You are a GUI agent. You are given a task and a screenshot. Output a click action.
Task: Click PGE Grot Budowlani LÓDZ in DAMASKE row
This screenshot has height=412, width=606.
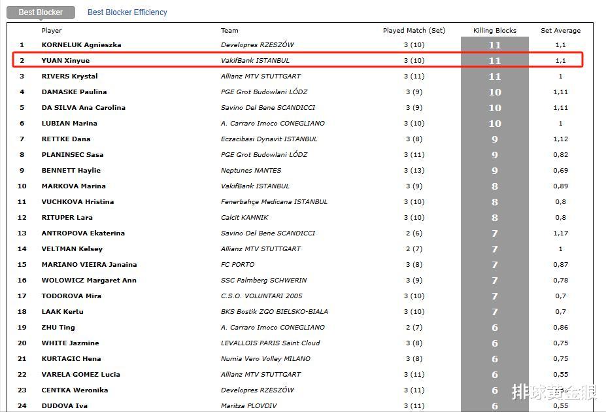click(264, 92)
